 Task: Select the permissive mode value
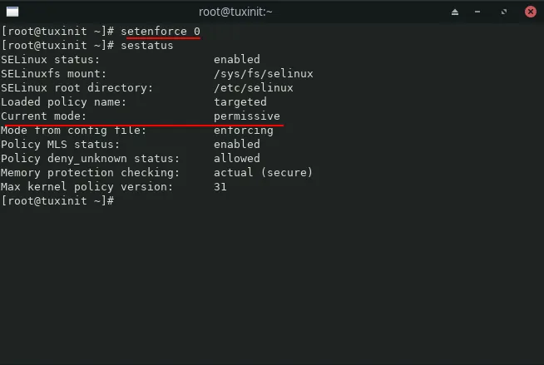coord(247,116)
